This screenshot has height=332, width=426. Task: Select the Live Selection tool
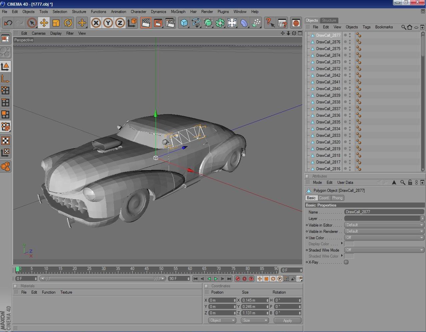point(32,23)
